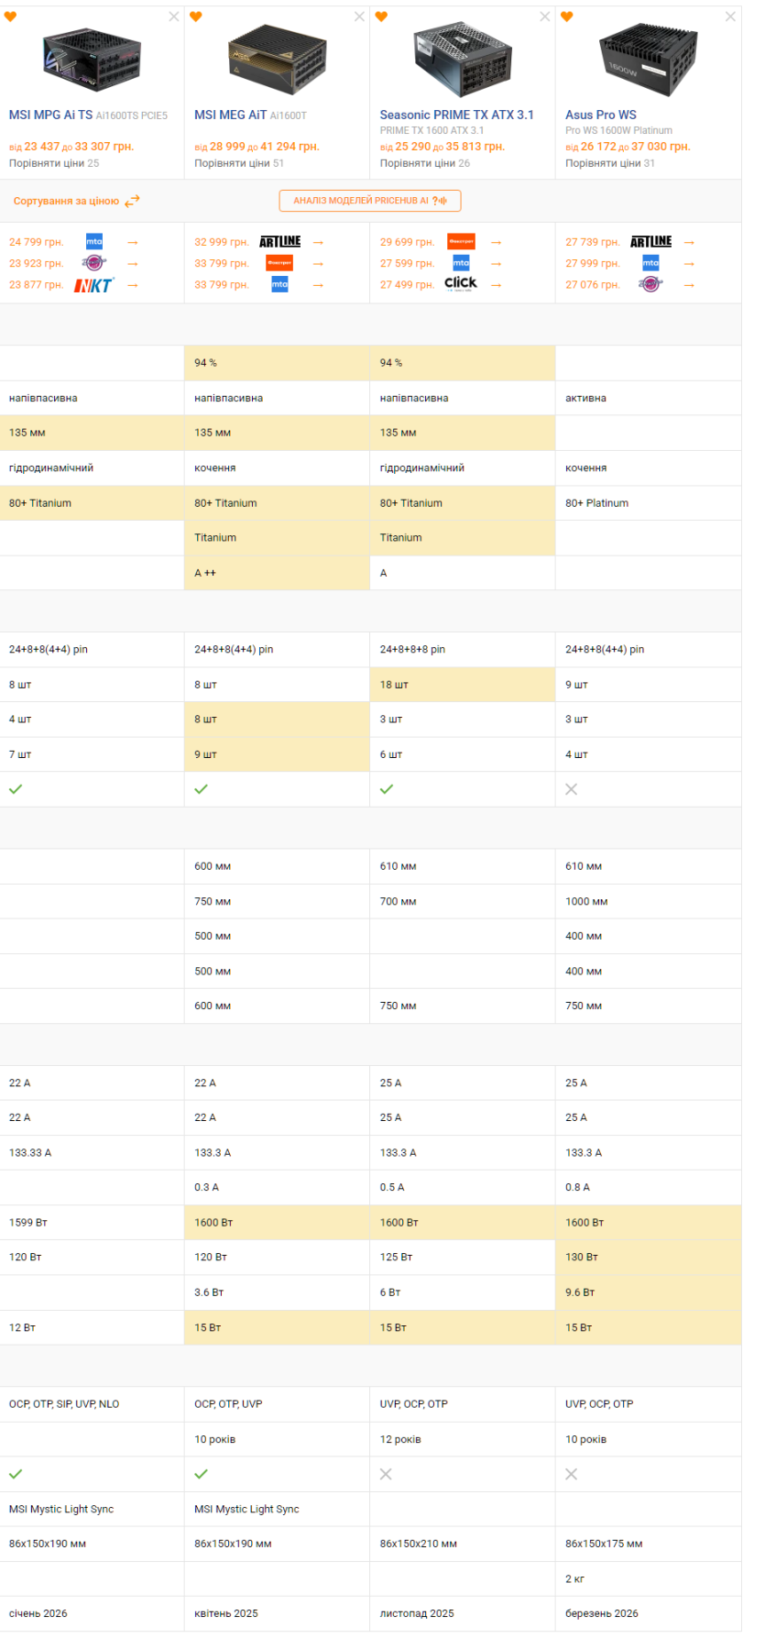This screenshot has height=1649, width=765.
Task: Click the '80+ Platinum' certificate cell
Action: (x=649, y=503)
